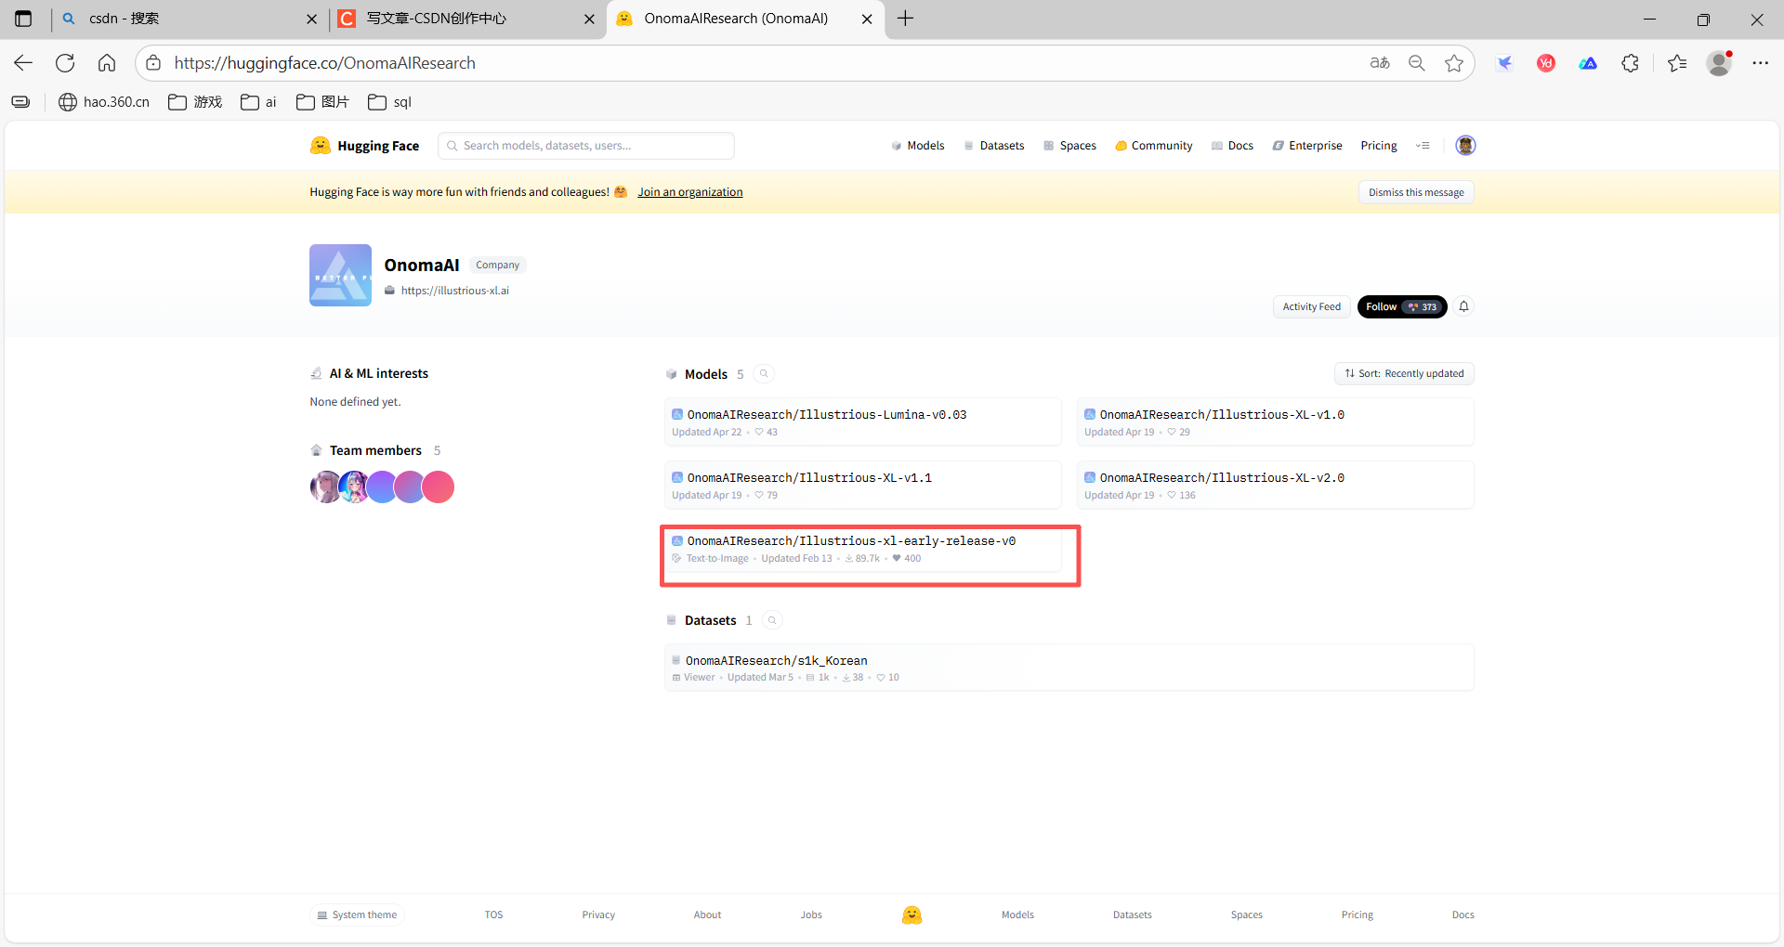Open Community in the top navigation
Screen dimensions: 1784x947
coord(1154,146)
